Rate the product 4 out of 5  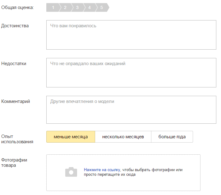pyautogui.click(x=89, y=7)
